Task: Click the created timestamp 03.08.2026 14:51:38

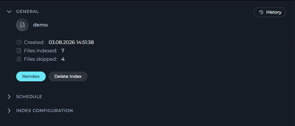Action: click(71, 42)
